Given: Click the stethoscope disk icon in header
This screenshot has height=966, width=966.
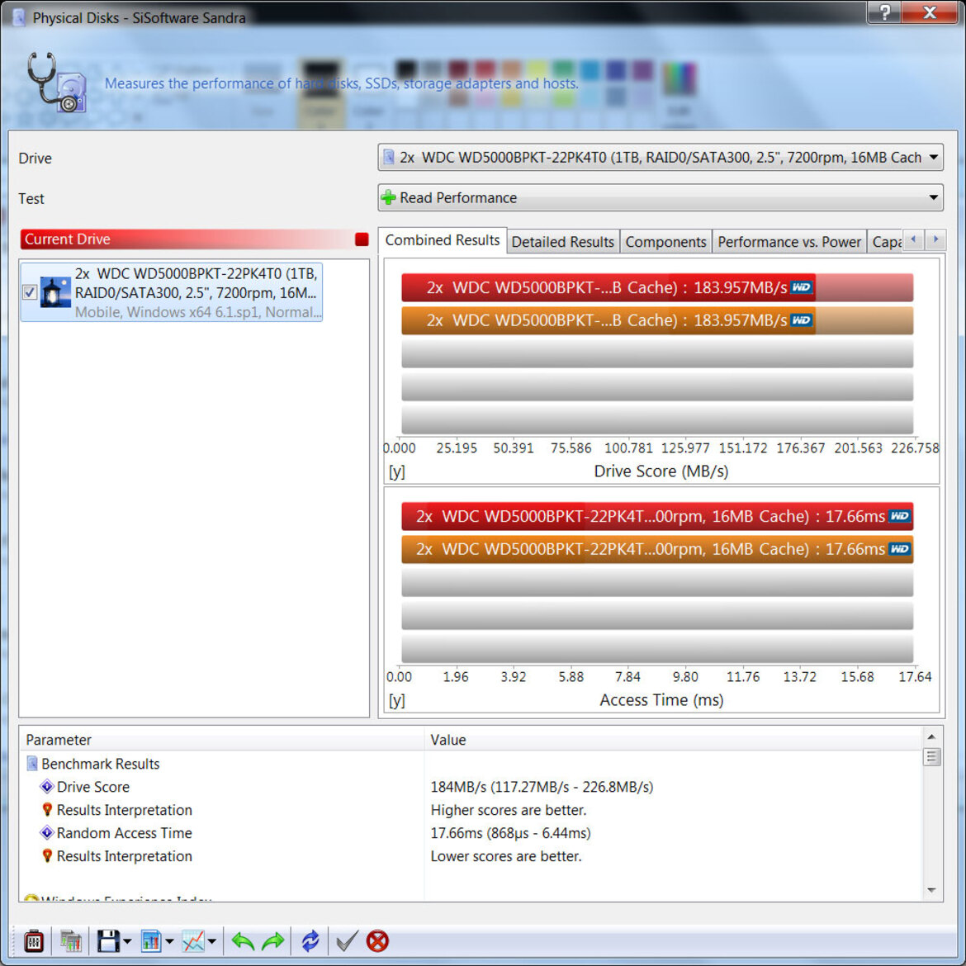Looking at the screenshot, I should point(56,82).
